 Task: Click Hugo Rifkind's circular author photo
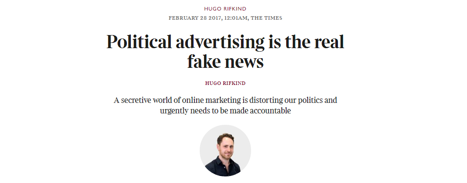pos(225,151)
